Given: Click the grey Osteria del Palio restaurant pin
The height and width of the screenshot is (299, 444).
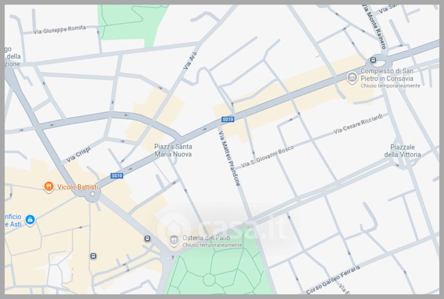Looking at the screenshot, I should point(174,239).
